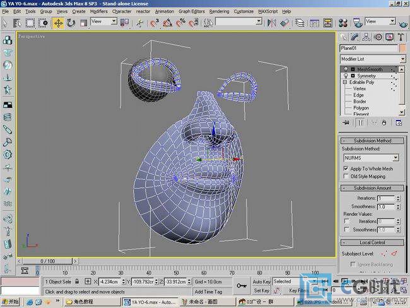Select the Rotate tool in toolbar
Viewport: 410px width, 308px height.
point(71,23)
